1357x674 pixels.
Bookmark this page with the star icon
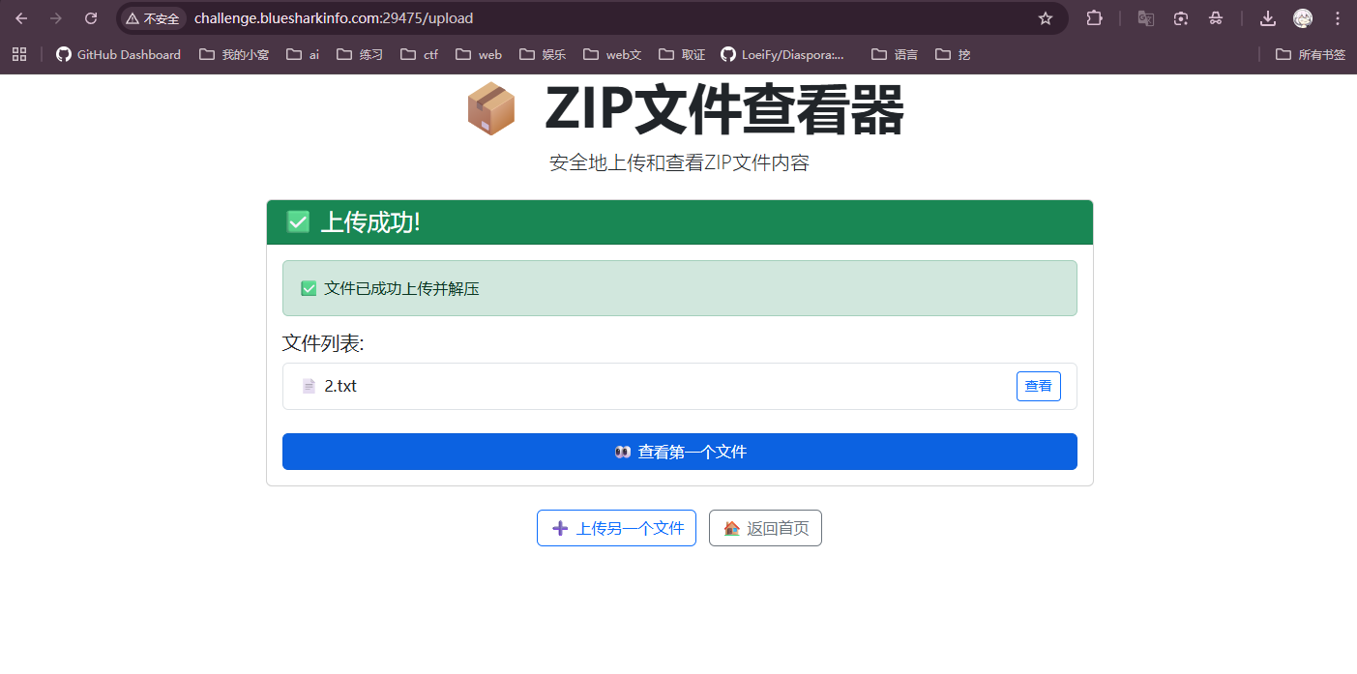click(1045, 18)
